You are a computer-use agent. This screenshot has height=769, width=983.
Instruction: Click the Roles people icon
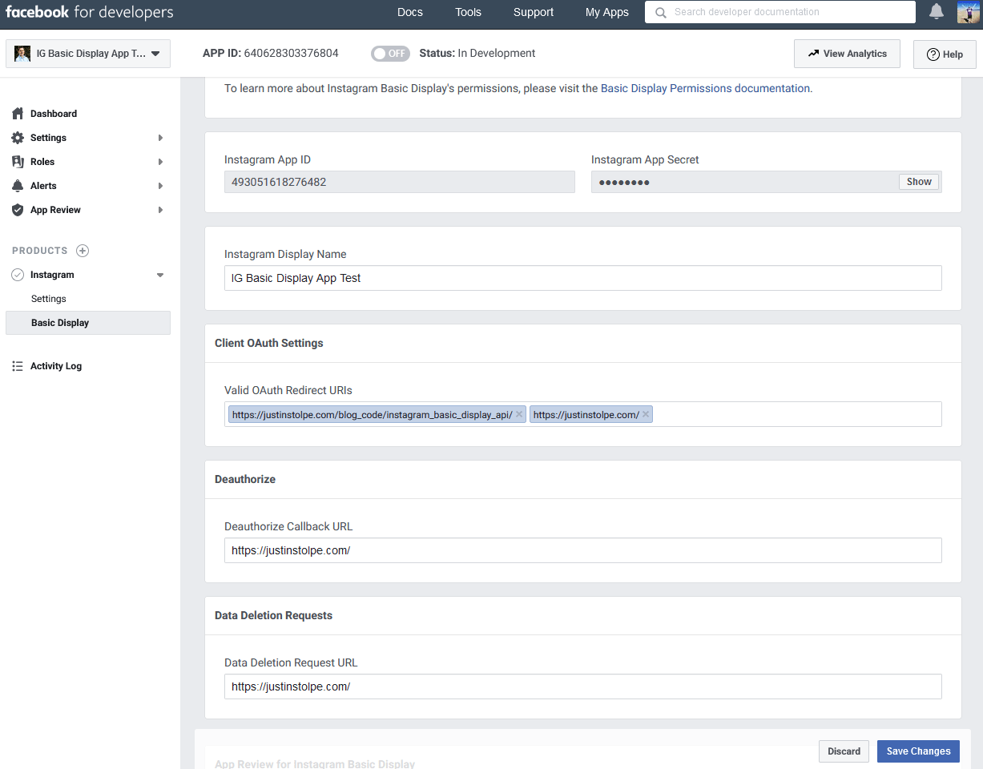[x=18, y=162]
